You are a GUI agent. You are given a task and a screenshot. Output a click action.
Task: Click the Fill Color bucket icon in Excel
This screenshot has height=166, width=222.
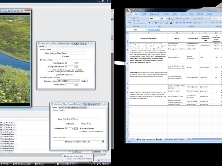coord(166,22)
